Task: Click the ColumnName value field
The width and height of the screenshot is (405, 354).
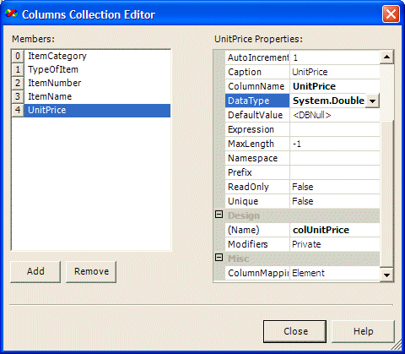Action: (335, 86)
